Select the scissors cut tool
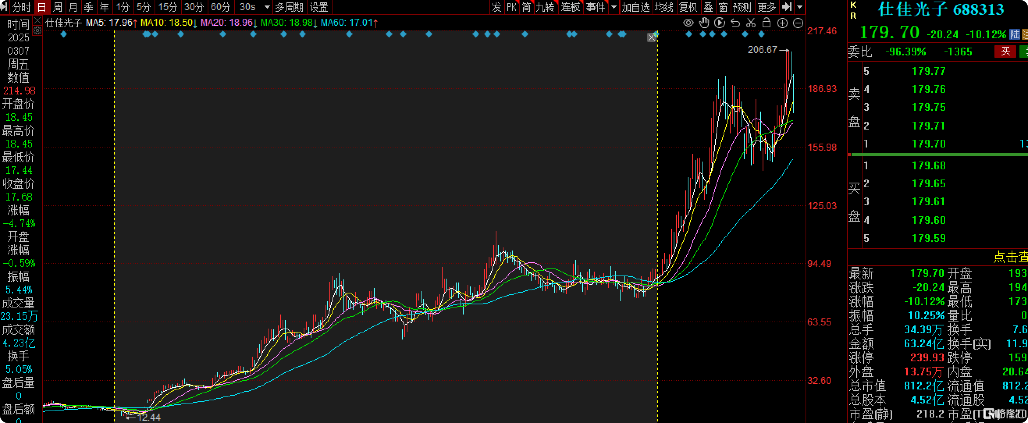 (x=751, y=23)
